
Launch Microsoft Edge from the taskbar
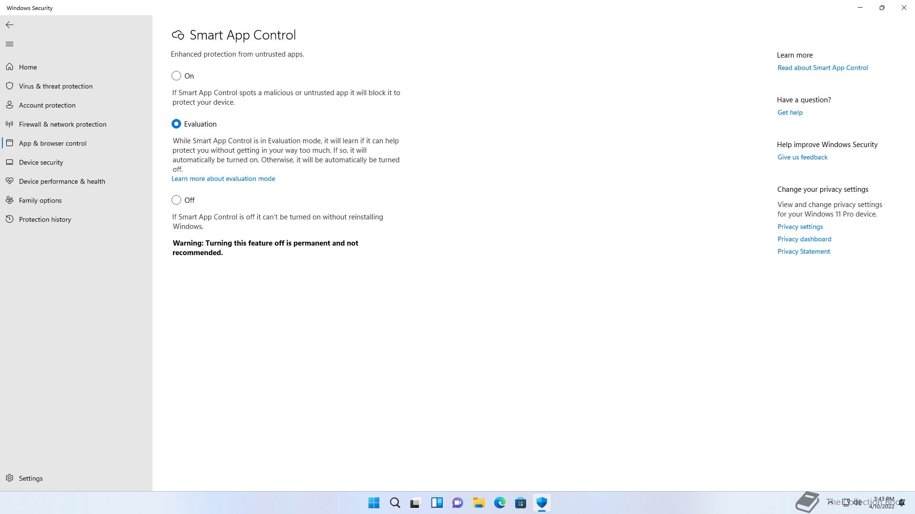click(x=500, y=503)
